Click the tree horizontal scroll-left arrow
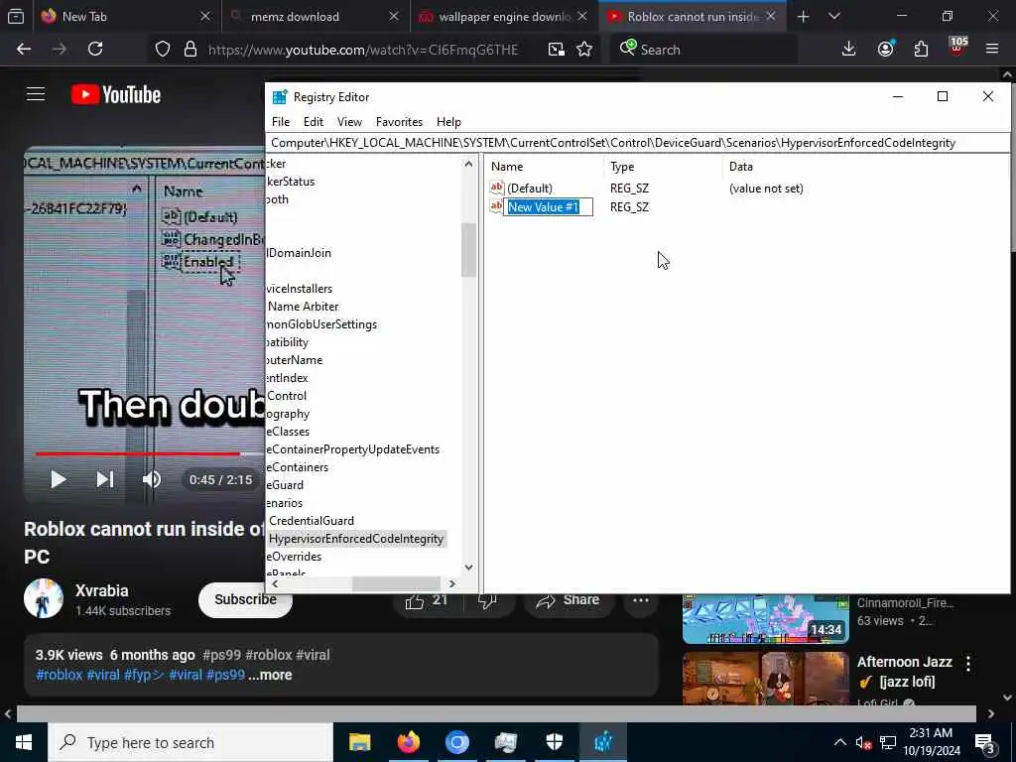This screenshot has width=1016, height=762. point(275,583)
